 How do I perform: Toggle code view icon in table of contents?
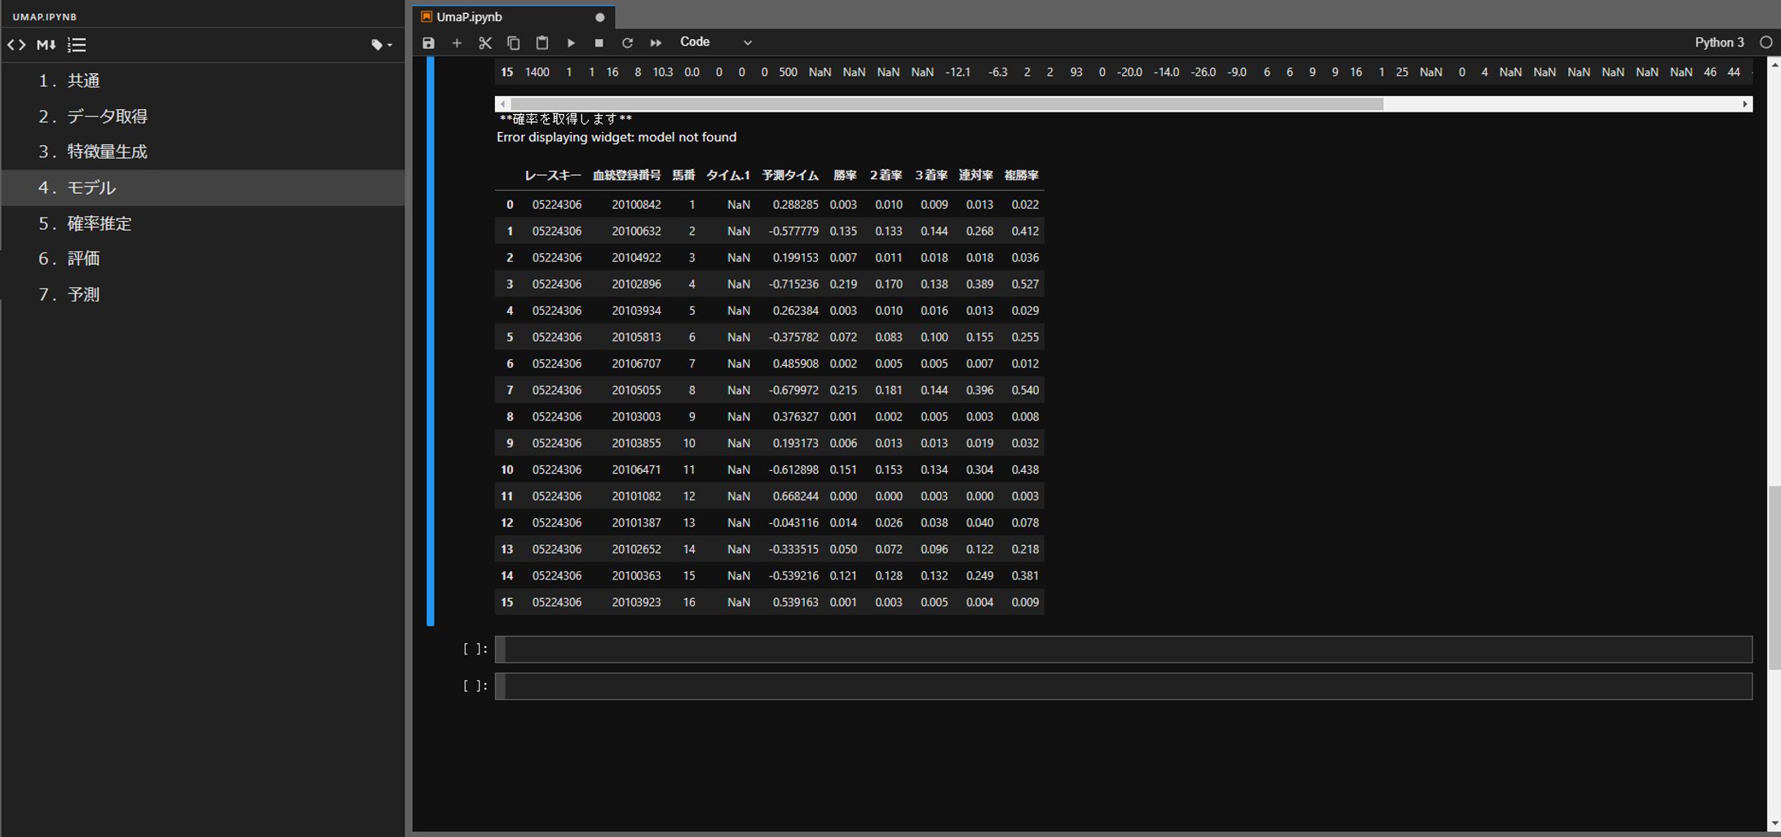[x=16, y=45]
